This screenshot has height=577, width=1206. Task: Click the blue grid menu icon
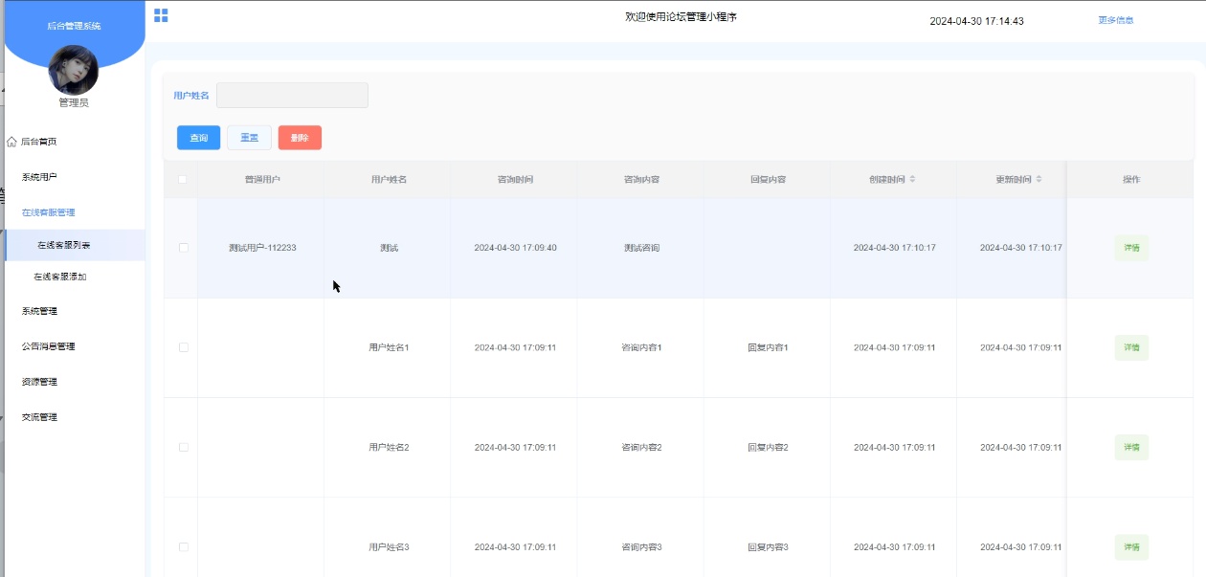[x=161, y=15]
